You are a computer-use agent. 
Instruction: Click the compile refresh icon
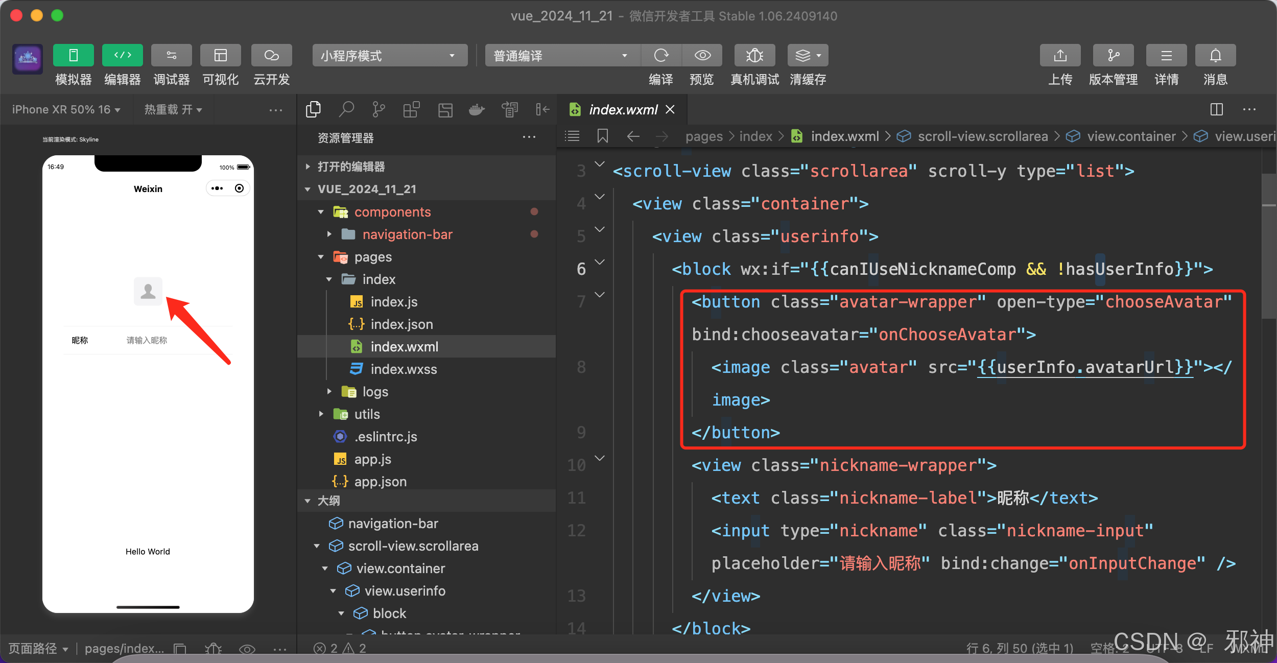[661, 55]
